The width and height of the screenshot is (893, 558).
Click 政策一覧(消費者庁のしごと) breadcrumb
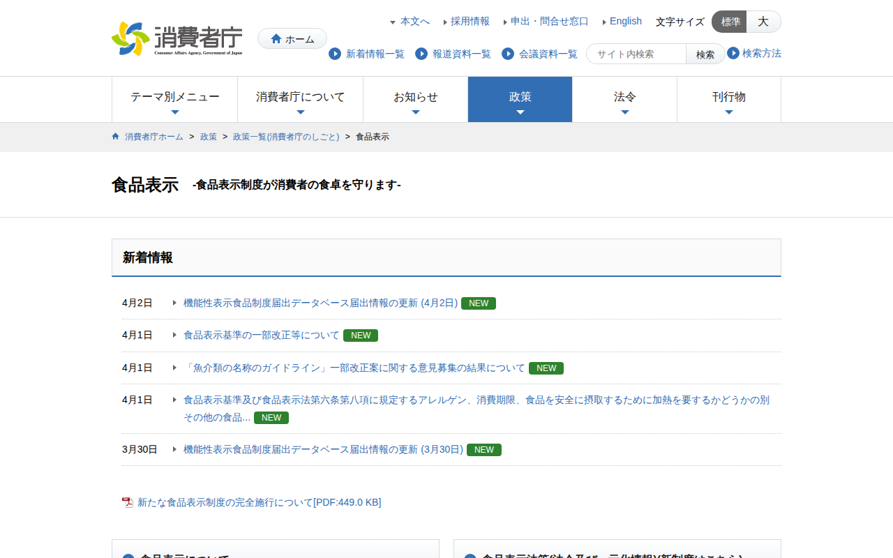click(286, 137)
